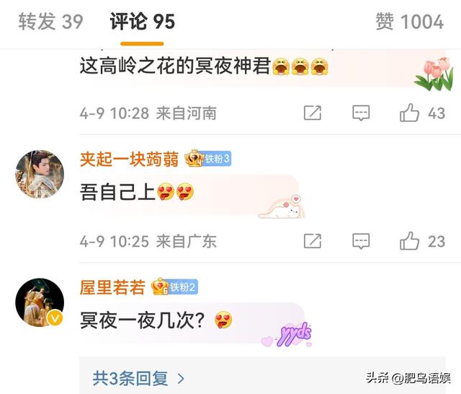This screenshot has width=461, height=394.
Task: Tap the verified V badge on avatar
Action: 55,318
